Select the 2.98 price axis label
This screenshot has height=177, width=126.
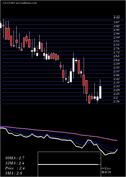(116, 30)
